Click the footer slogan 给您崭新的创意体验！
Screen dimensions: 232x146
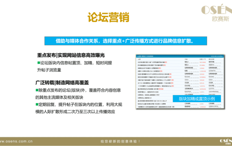(120, 141)
